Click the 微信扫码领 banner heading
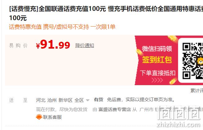The image size is (203, 130). coord(157,49)
